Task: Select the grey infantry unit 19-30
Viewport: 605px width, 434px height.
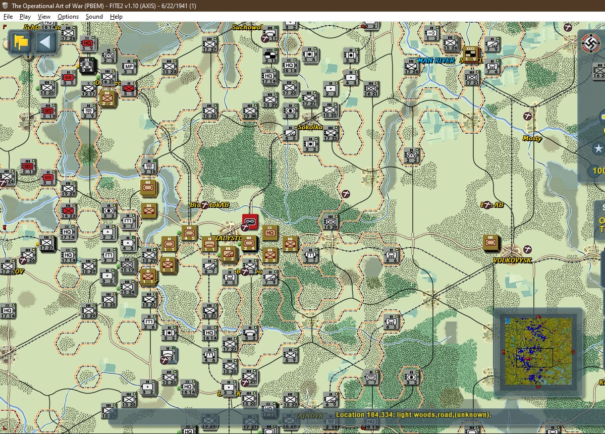Action: 250,111
